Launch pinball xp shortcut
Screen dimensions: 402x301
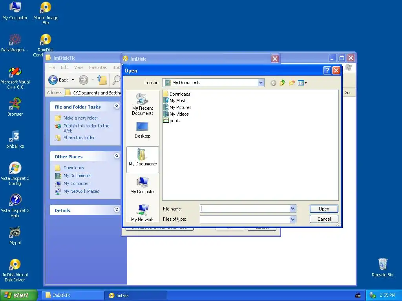(15, 139)
